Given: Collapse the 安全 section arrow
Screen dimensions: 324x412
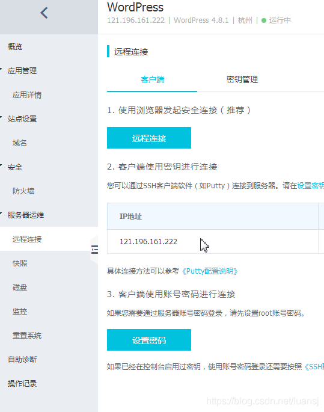Looking at the screenshot, I should (1, 165).
